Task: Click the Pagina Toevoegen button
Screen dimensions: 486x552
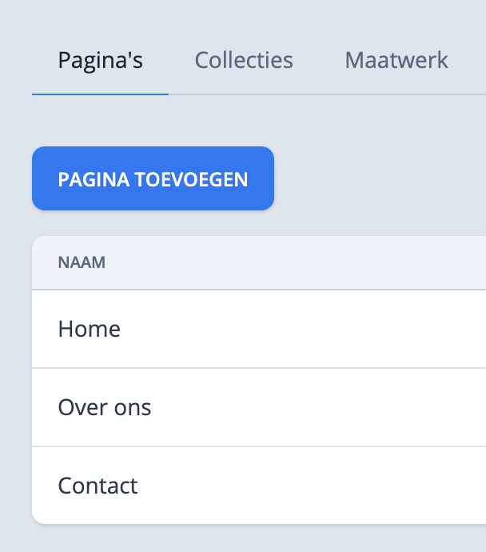Action: pos(153,178)
